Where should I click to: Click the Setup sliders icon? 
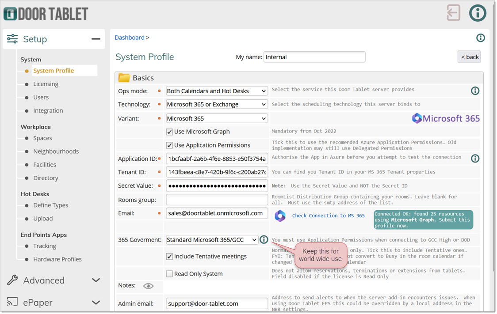12,39
